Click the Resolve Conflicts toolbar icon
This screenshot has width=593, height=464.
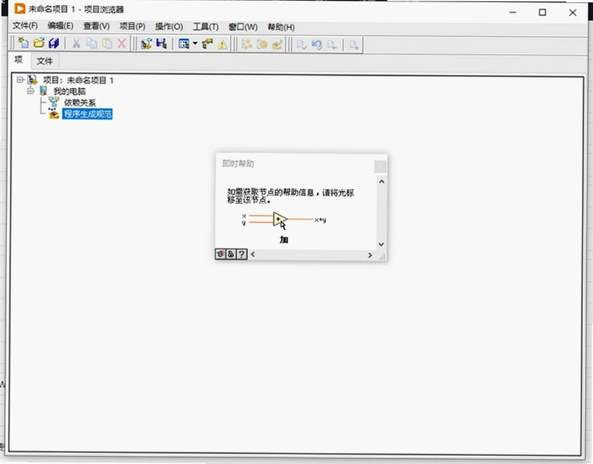tap(207, 44)
